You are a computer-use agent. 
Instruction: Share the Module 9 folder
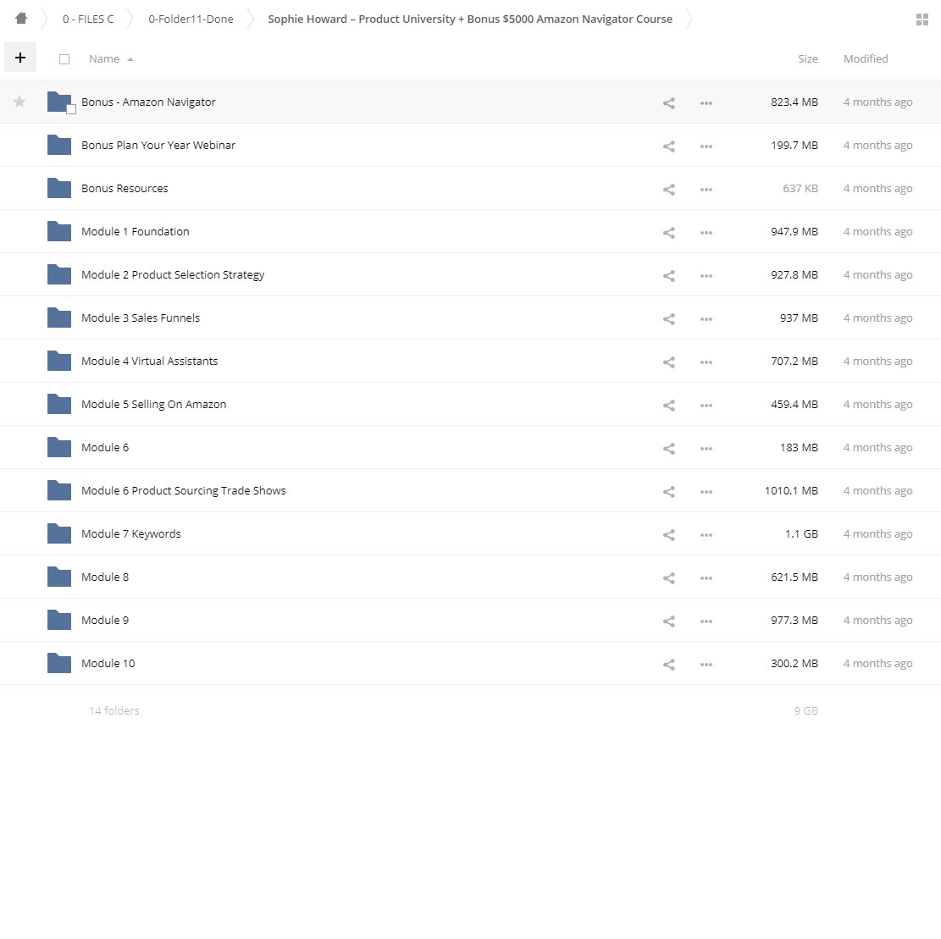[x=668, y=621]
